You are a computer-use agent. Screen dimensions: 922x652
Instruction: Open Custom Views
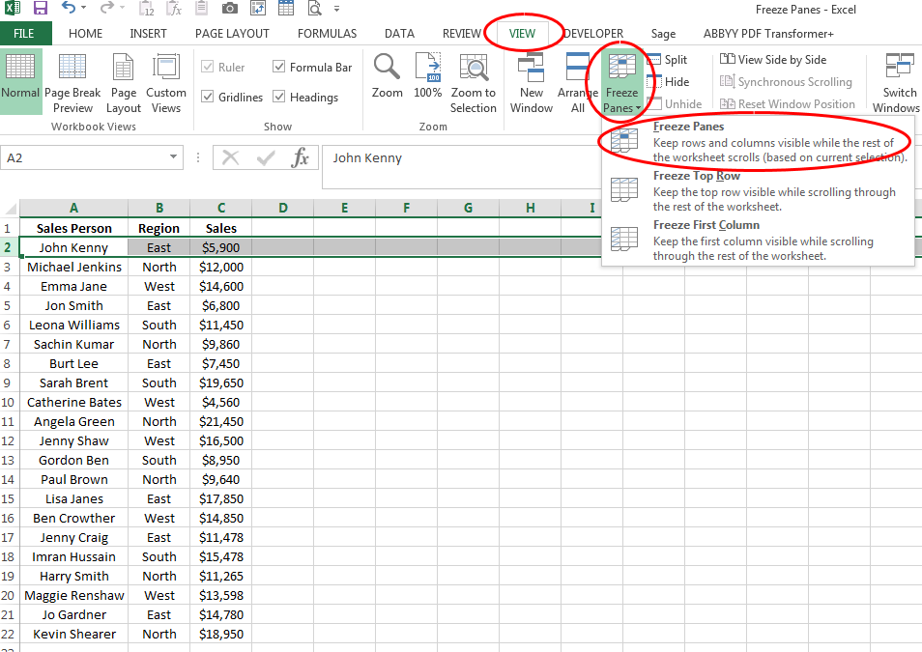[x=166, y=83]
